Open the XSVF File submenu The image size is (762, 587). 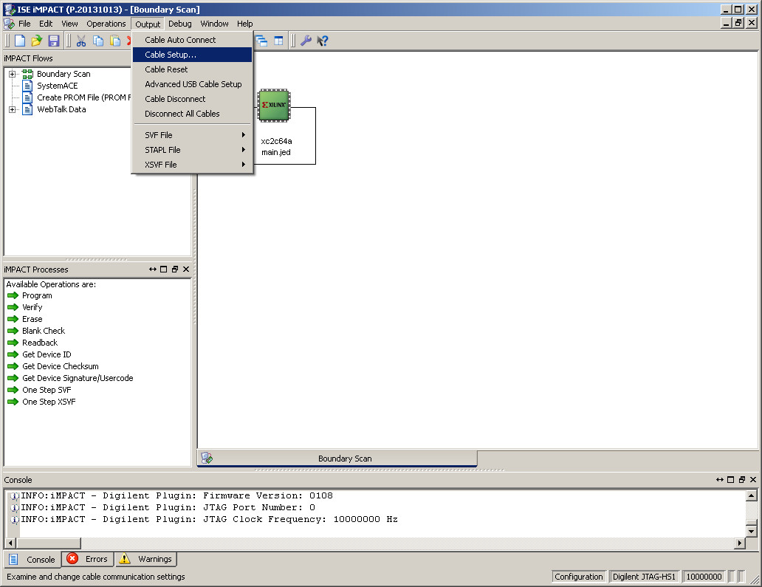[x=193, y=165]
